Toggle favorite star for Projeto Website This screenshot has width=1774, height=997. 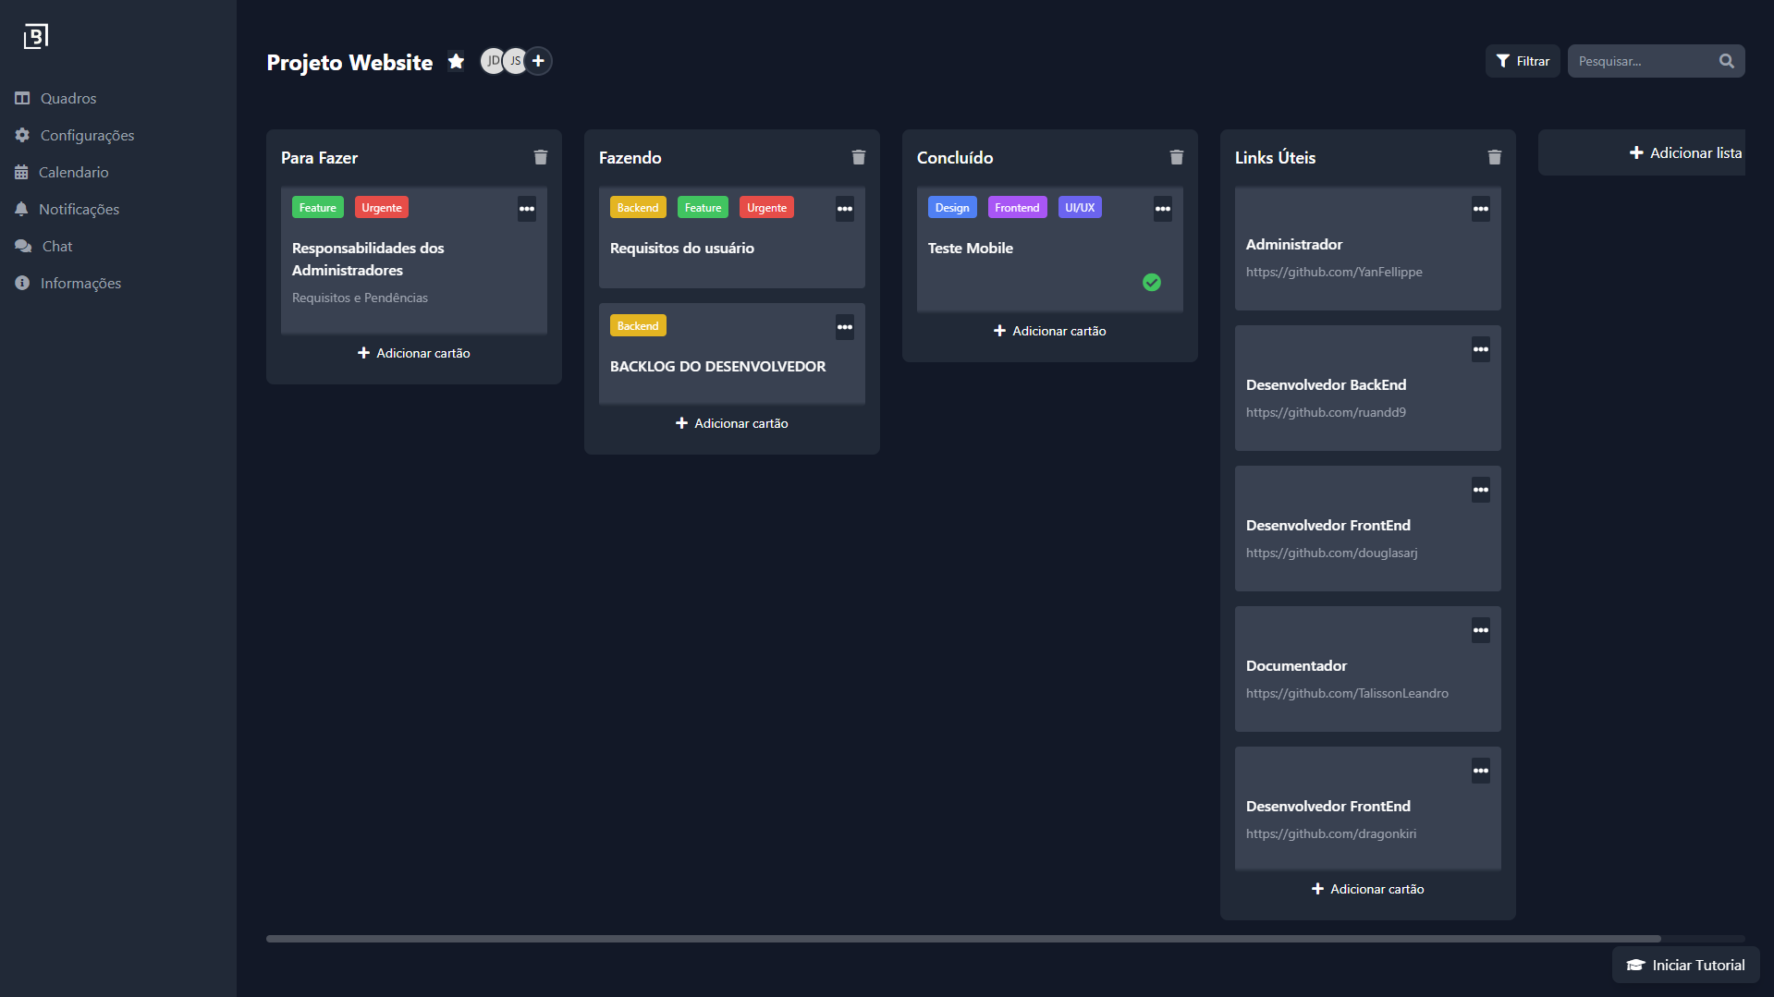pyautogui.click(x=456, y=61)
